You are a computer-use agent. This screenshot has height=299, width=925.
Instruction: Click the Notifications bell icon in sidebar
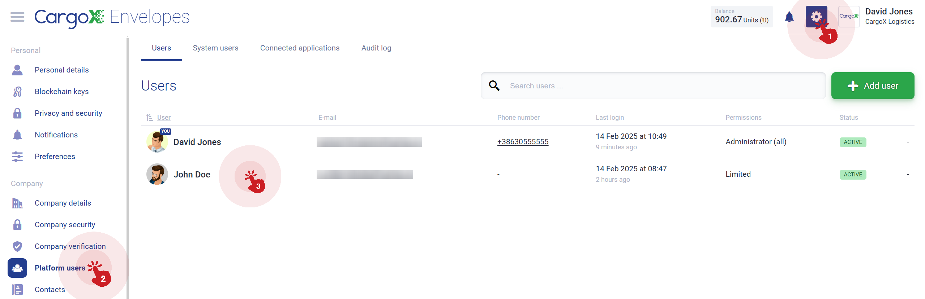pos(17,135)
